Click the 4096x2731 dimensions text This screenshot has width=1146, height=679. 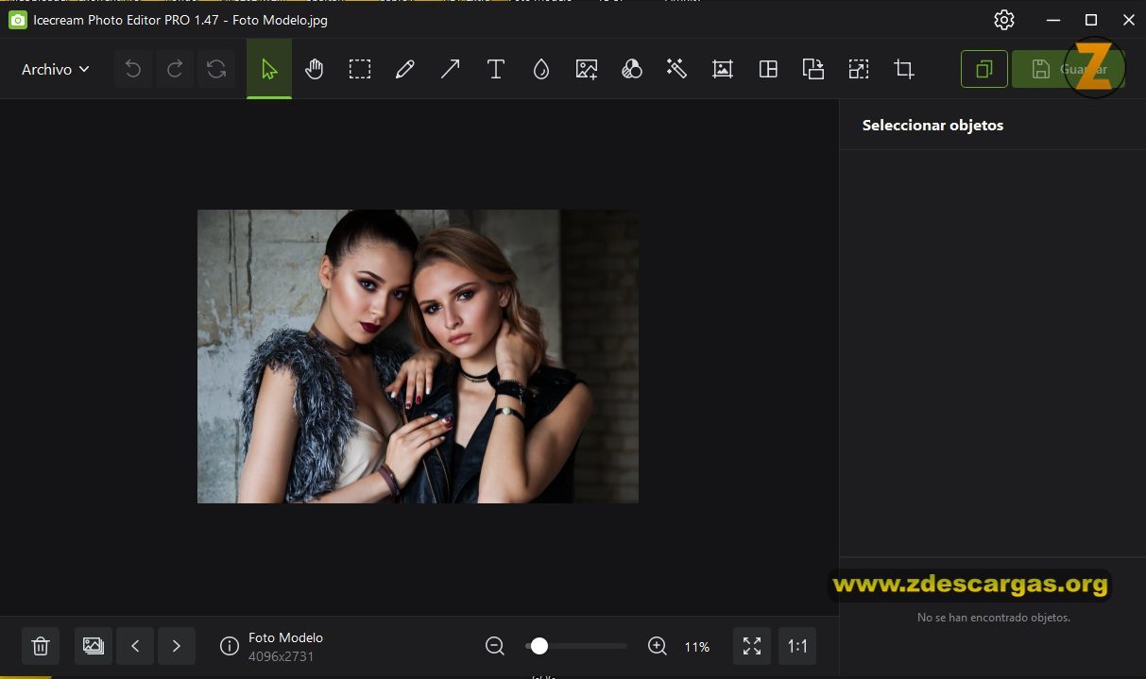point(282,656)
